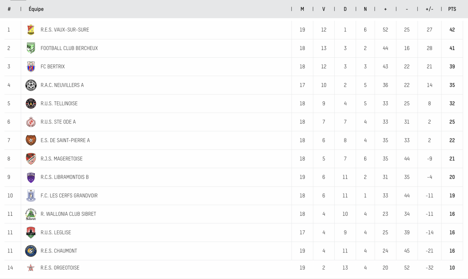Click the +/- goal difference column header
The height and width of the screenshot is (279, 468).
[429, 9]
